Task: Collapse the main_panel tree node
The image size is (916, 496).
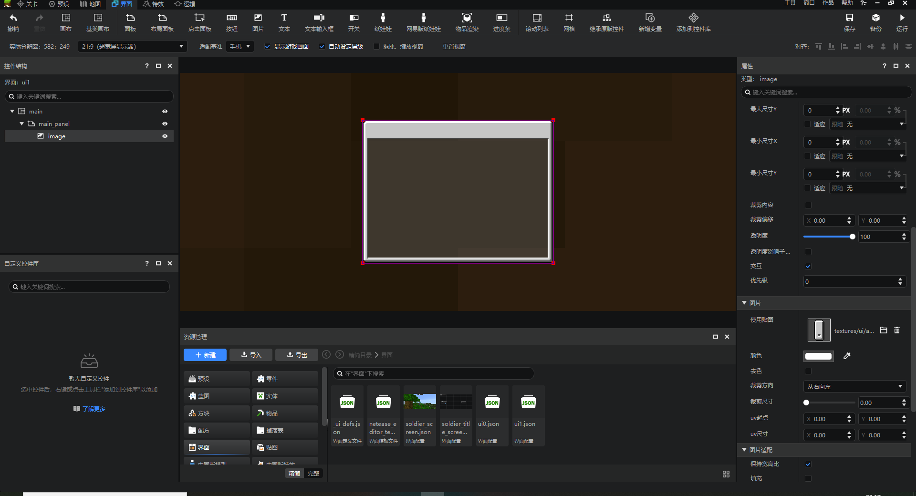Action: pyautogui.click(x=21, y=124)
